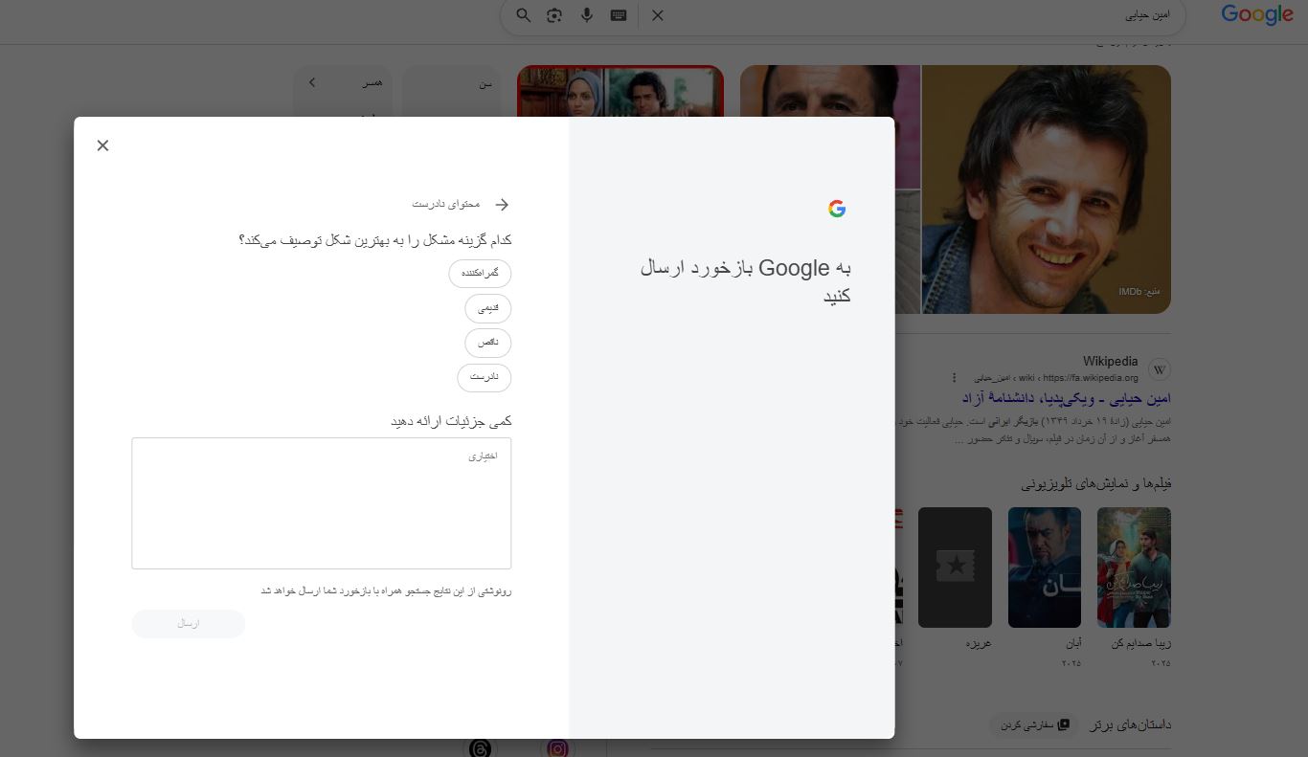Click the search field containing امین حیایی
Viewport: 1308px width, 757px height.
pyautogui.click(x=919, y=15)
